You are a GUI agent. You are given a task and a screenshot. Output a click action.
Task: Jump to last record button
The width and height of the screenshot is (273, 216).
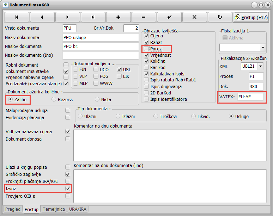(x=93, y=17)
